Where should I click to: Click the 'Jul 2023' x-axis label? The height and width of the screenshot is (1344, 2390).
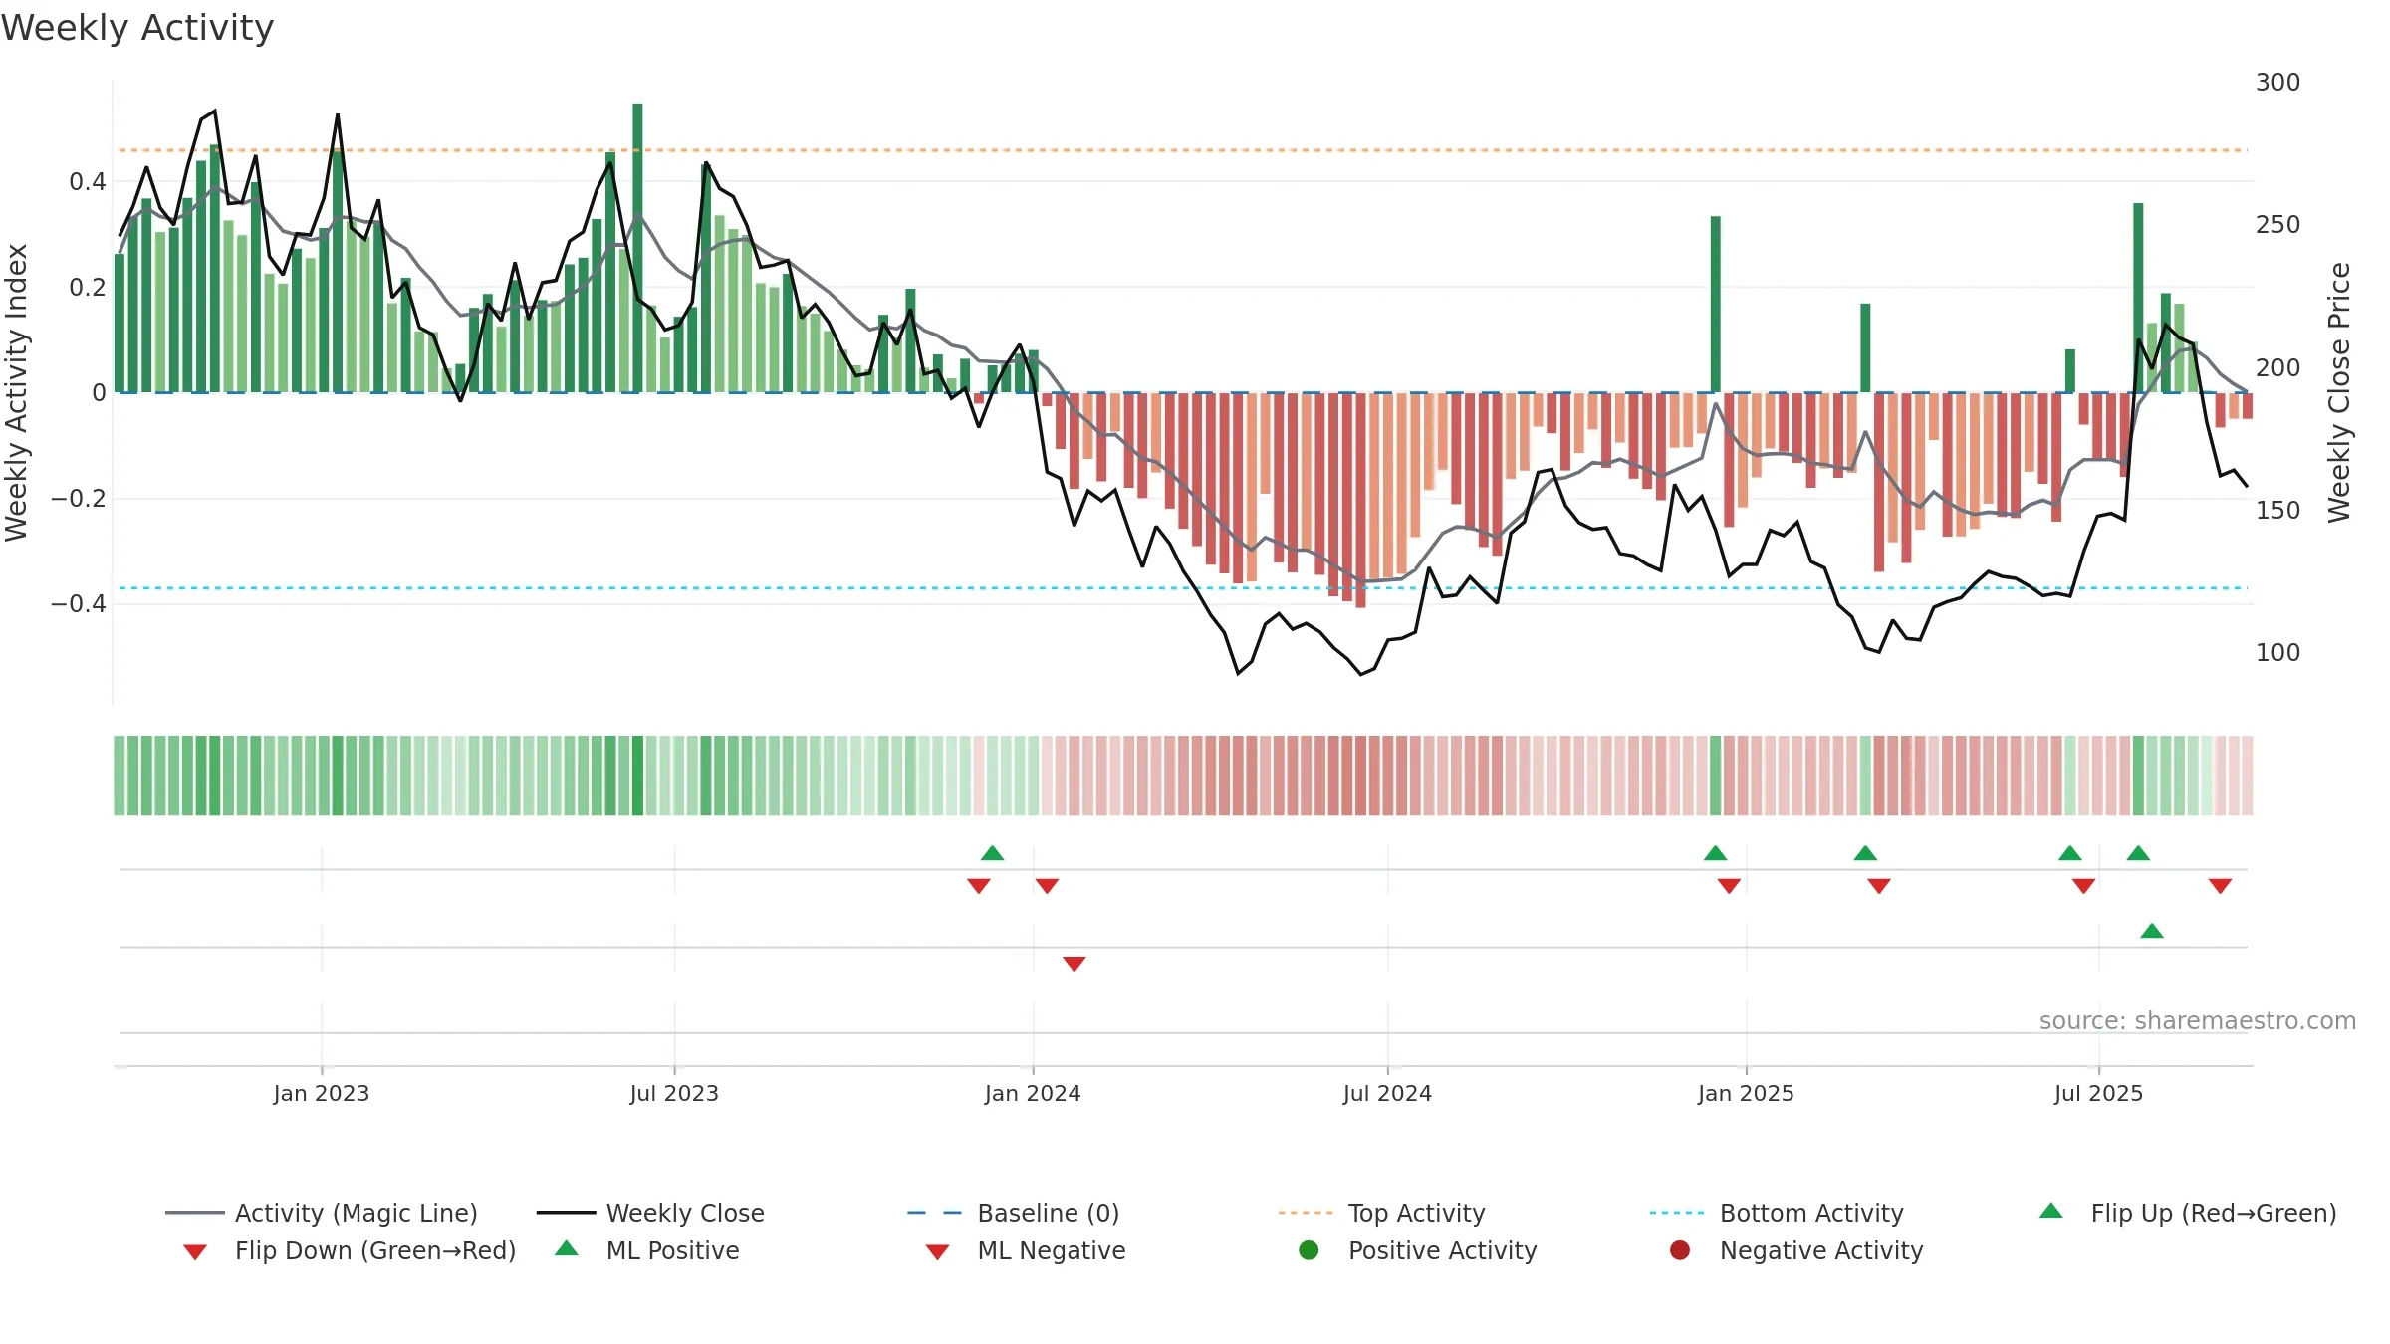click(x=674, y=1093)
